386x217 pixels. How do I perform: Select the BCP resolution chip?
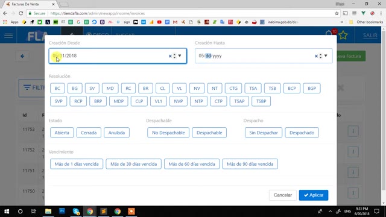(292, 89)
